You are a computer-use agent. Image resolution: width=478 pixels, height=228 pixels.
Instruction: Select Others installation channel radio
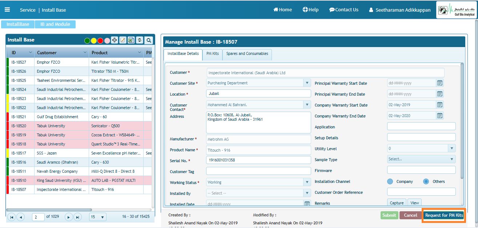pos(426,181)
